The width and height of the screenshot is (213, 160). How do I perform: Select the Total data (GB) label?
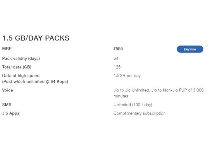coord(17,67)
